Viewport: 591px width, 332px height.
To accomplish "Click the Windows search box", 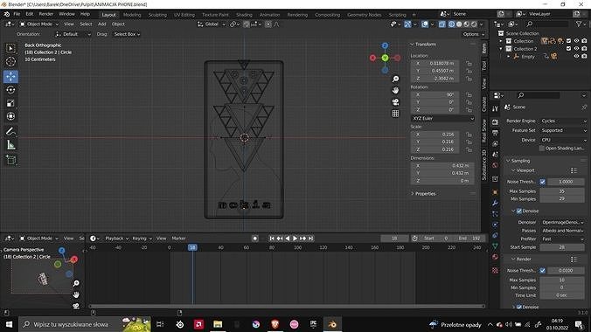I will point(85,324).
